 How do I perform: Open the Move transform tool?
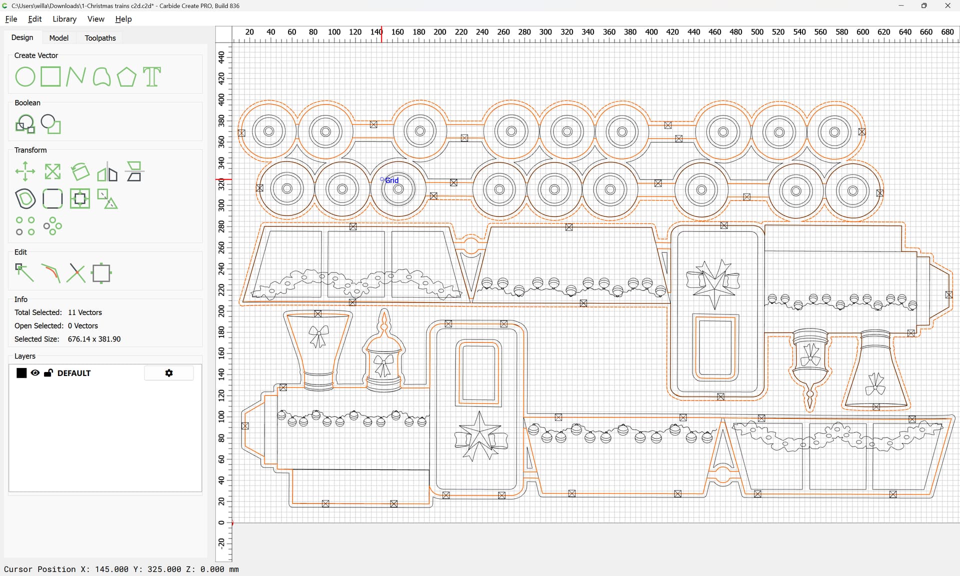(25, 172)
